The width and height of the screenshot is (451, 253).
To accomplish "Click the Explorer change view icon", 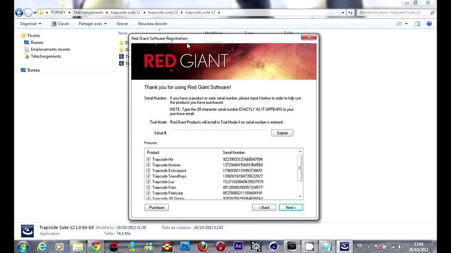I will (x=399, y=24).
